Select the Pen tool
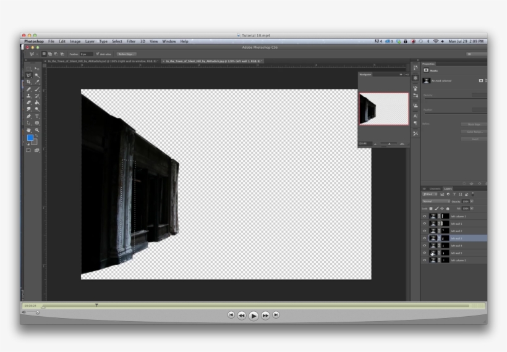 click(29, 116)
